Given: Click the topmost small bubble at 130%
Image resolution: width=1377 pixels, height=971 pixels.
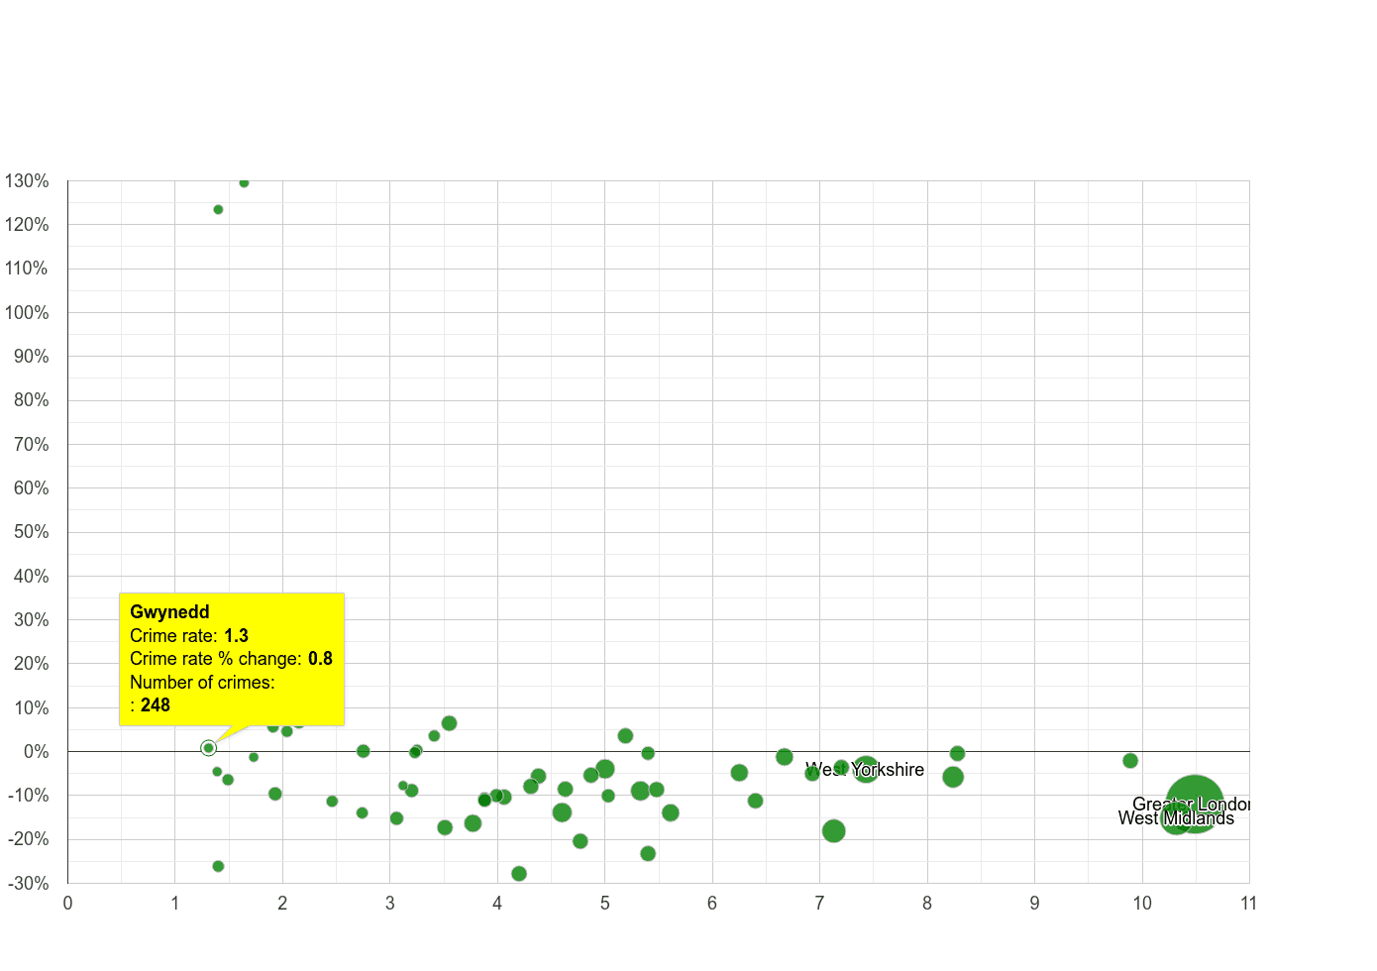Looking at the screenshot, I should coord(244,182).
